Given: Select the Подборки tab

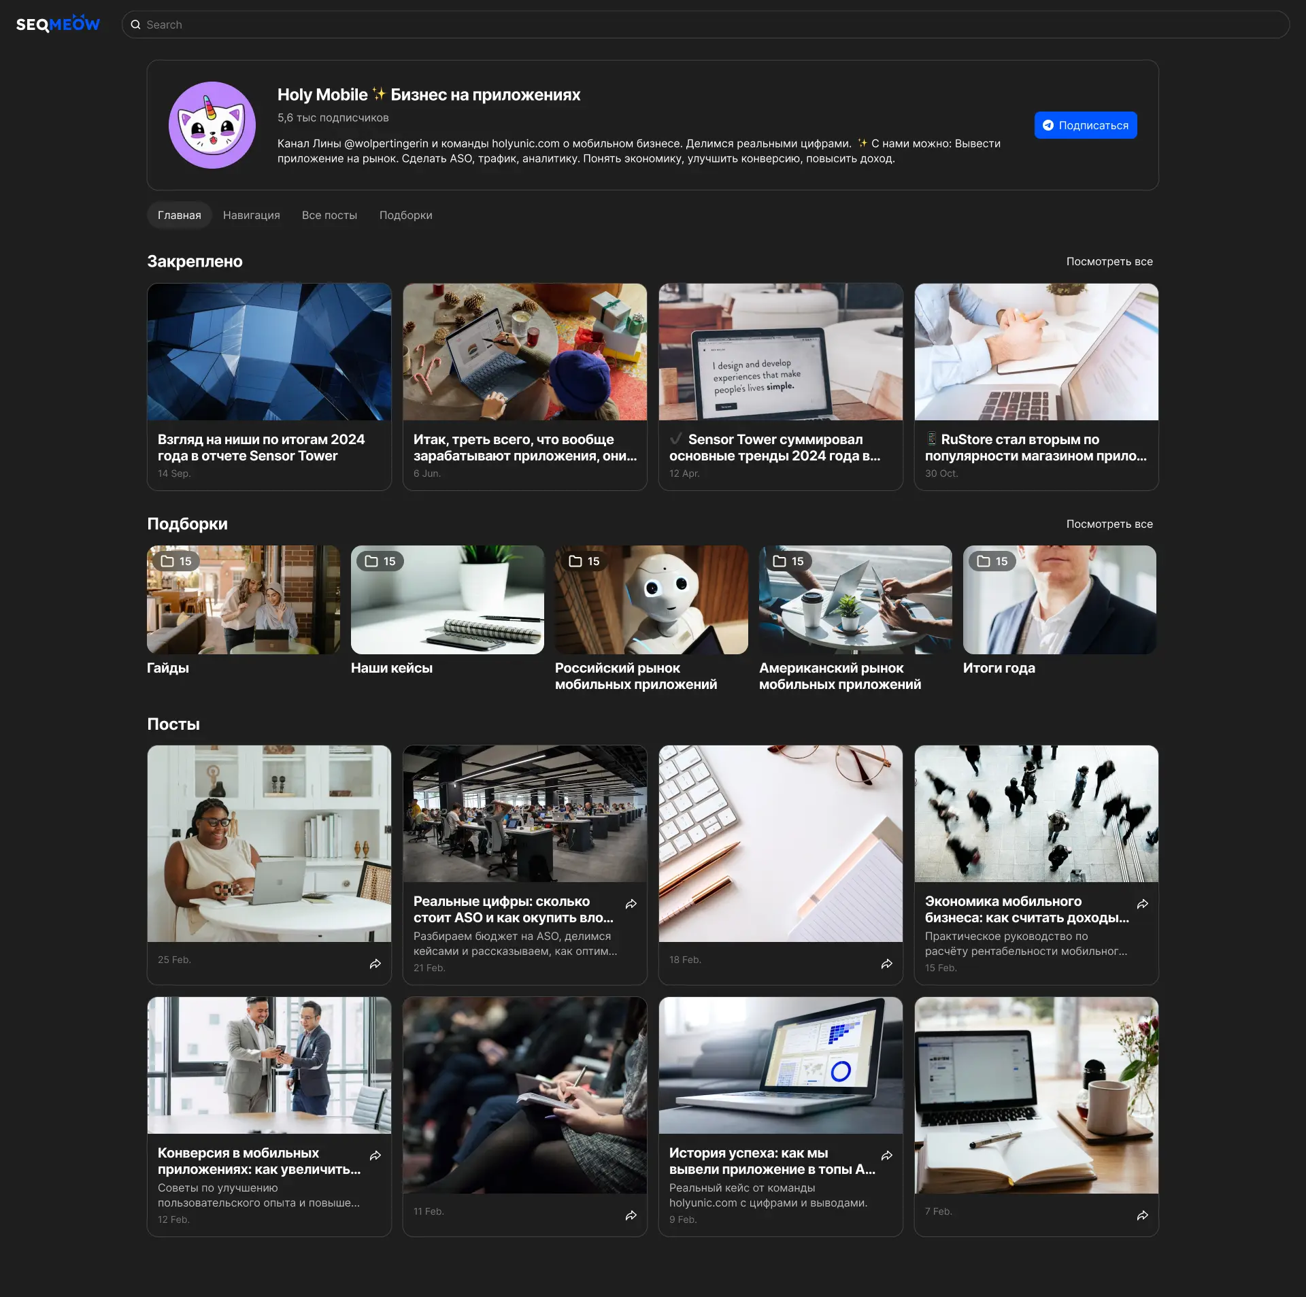Looking at the screenshot, I should pyautogui.click(x=405, y=215).
